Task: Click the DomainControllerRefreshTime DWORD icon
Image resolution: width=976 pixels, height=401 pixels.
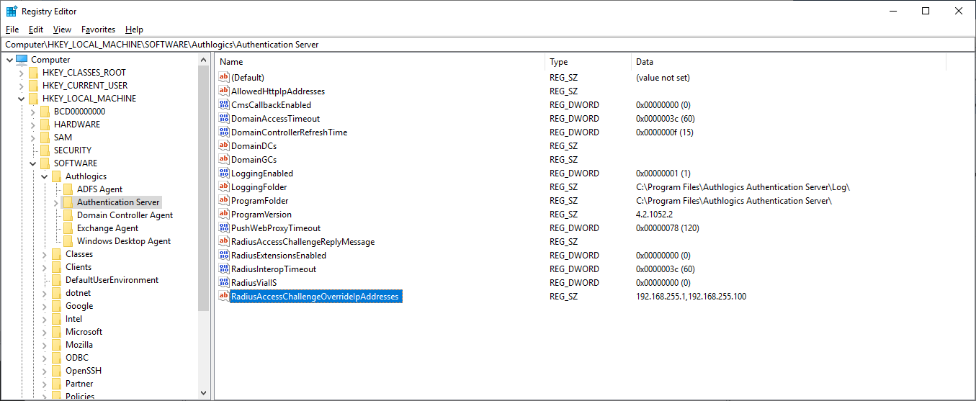Action: 223,132
